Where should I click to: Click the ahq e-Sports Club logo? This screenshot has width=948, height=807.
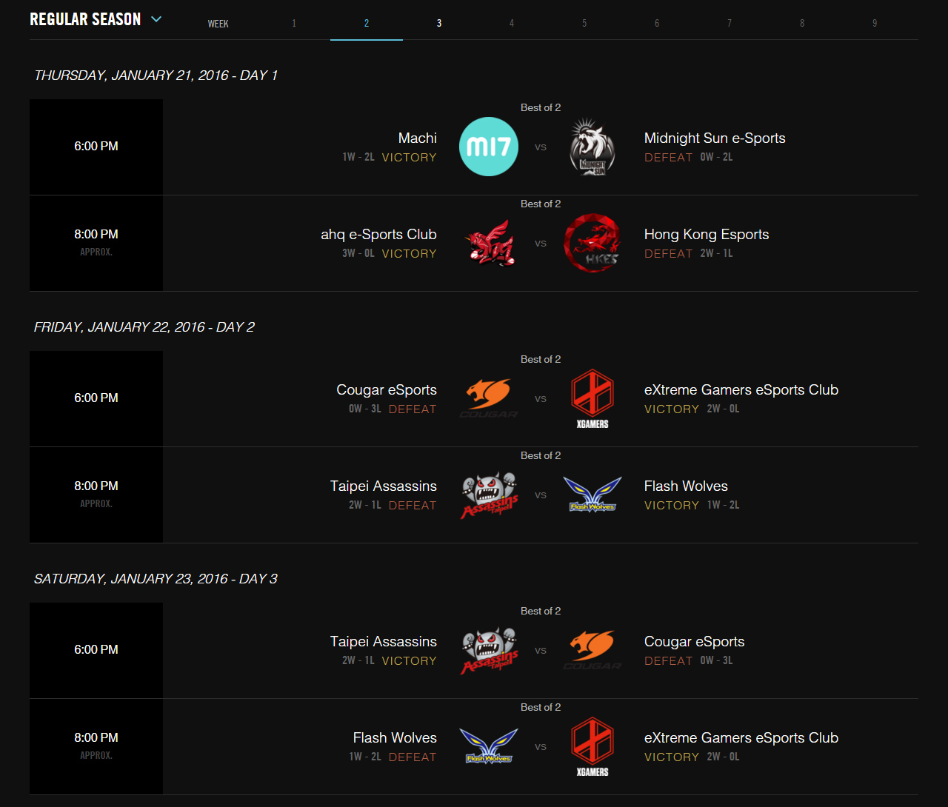(489, 243)
